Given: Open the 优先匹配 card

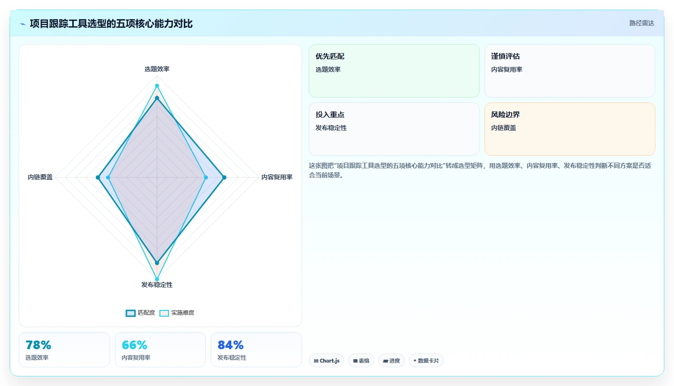Looking at the screenshot, I should point(394,71).
